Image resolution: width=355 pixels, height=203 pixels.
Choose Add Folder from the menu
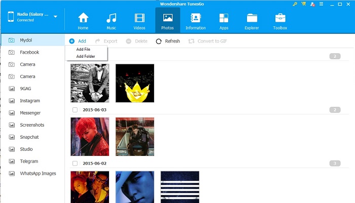[85, 56]
